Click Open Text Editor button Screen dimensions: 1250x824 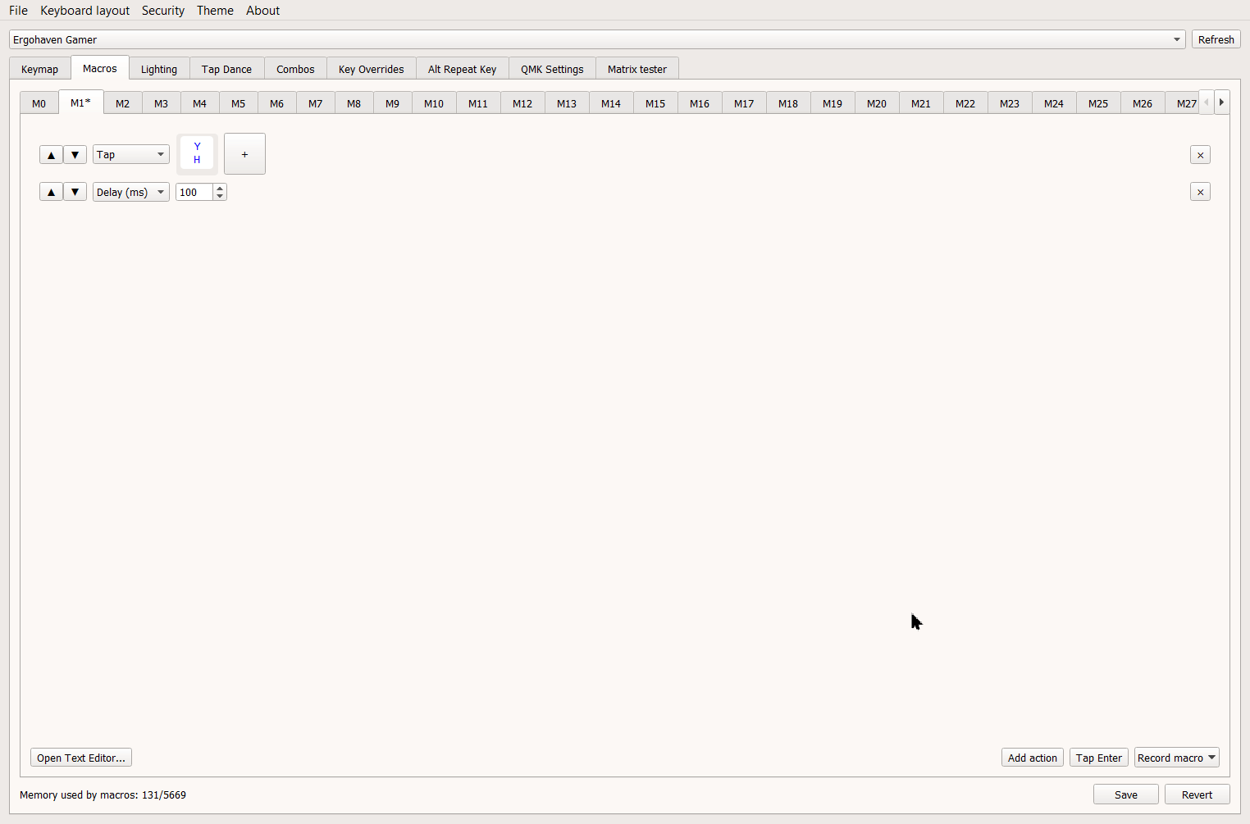[x=81, y=758]
